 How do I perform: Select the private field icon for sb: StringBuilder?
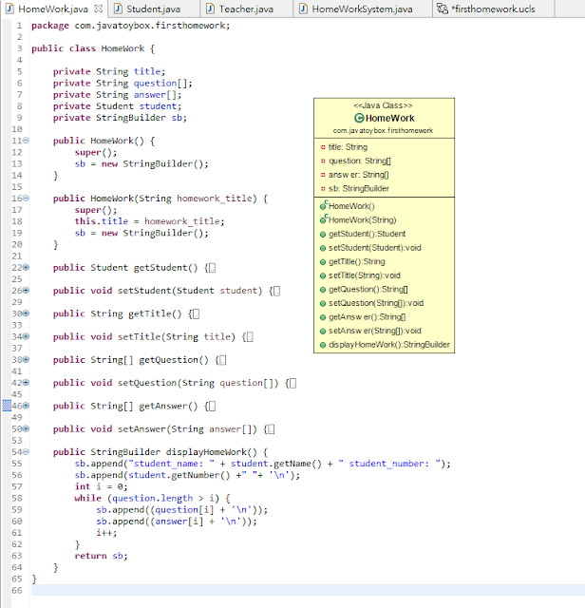pyautogui.click(x=323, y=189)
